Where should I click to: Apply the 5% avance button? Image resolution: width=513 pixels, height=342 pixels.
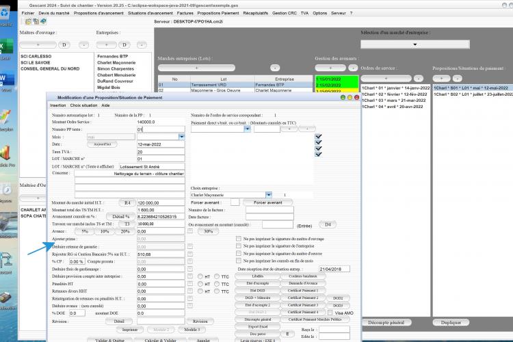tap(85, 231)
